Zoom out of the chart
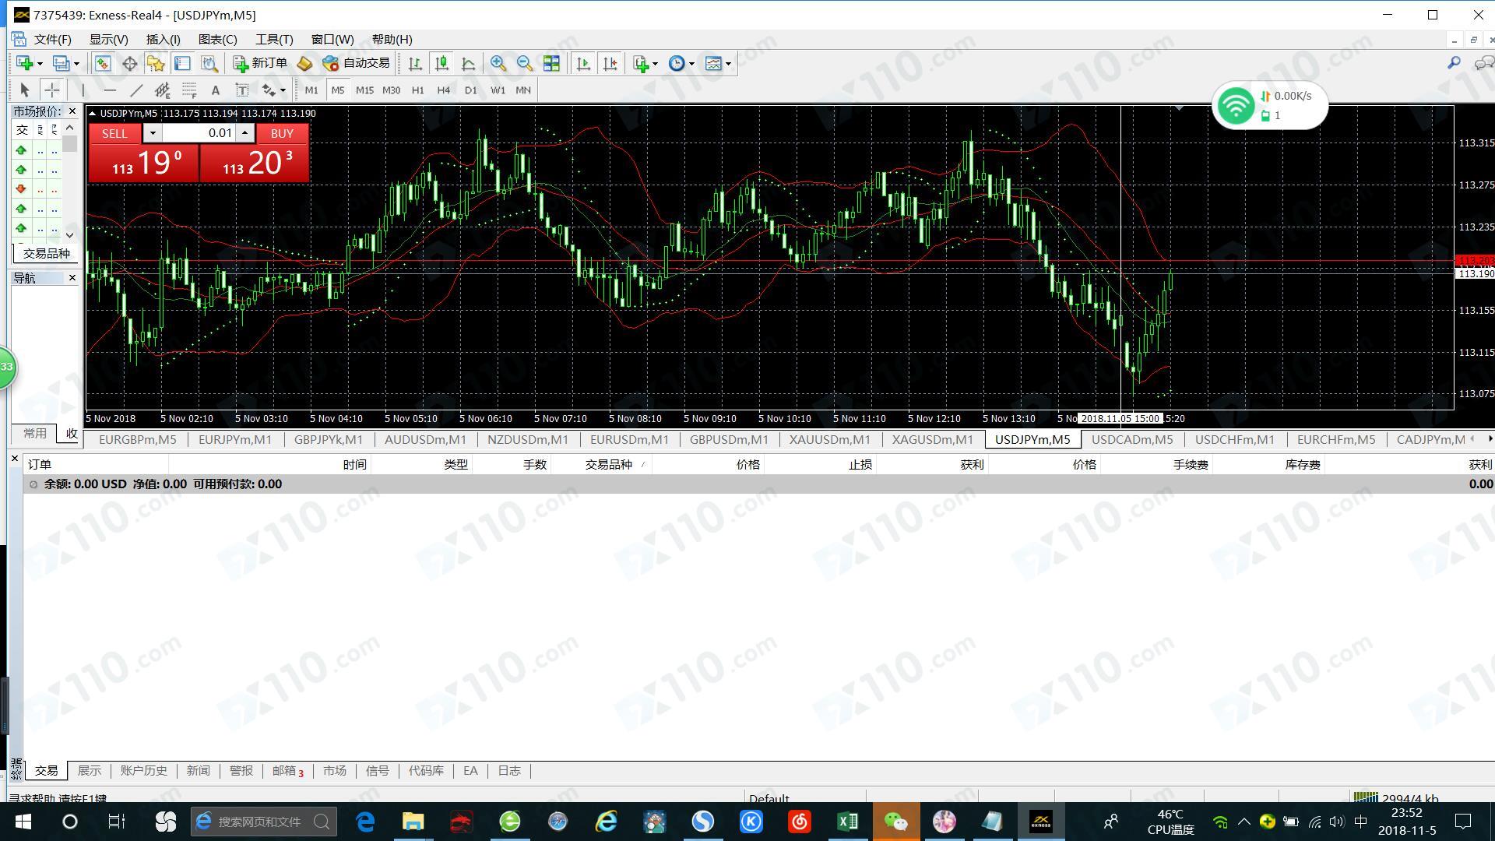The width and height of the screenshot is (1495, 841). click(x=525, y=63)
